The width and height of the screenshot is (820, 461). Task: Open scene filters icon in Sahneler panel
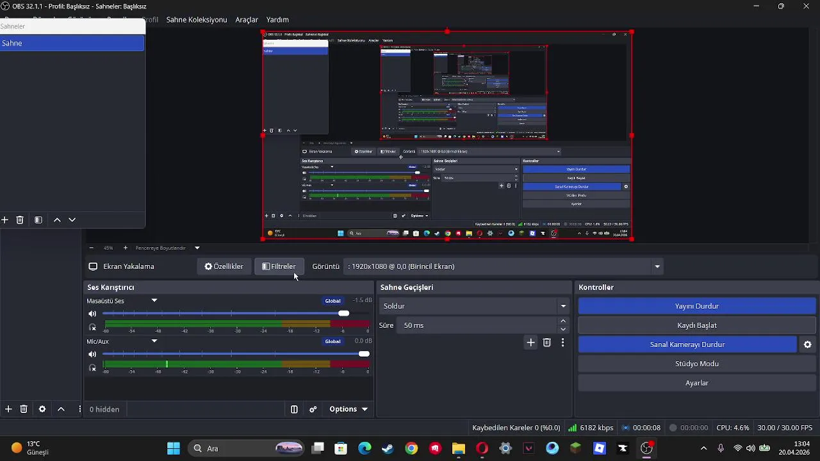[38, 220]
